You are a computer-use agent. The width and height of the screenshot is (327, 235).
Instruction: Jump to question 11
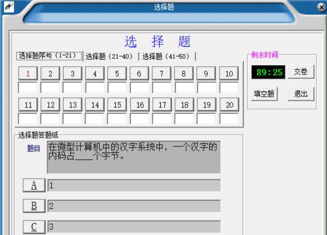pyautogui.click(x=28, y=105)
